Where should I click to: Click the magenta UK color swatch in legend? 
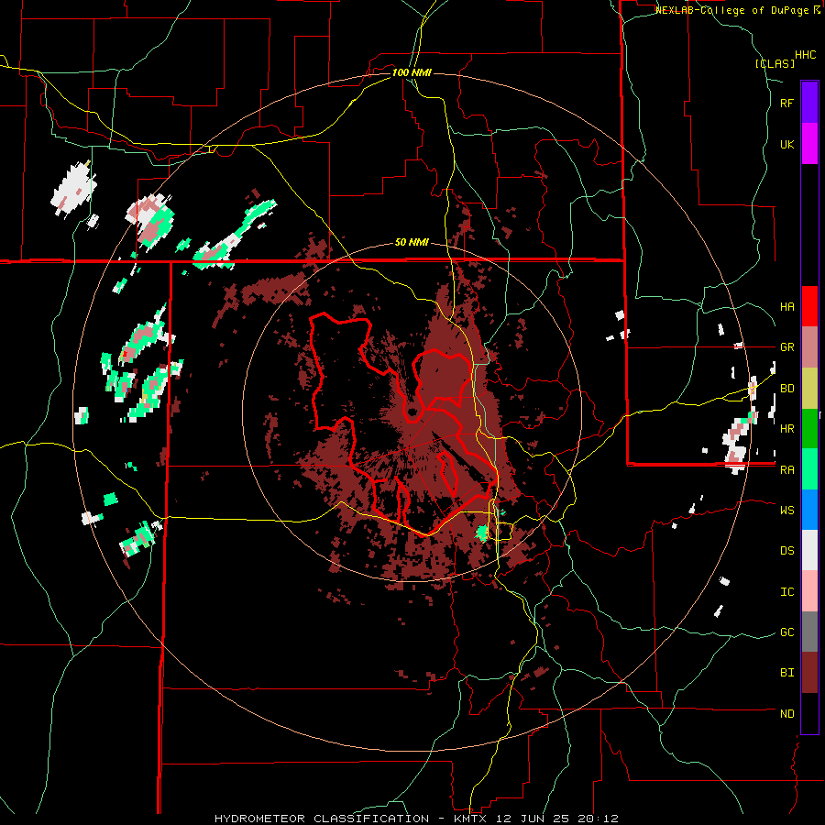tap(809, 144)
